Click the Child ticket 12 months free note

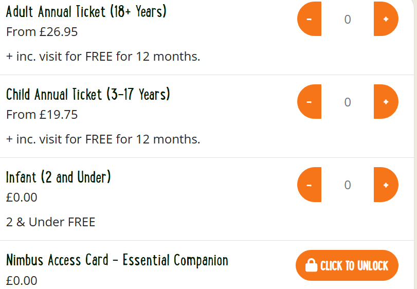click(x=103, y=139)
